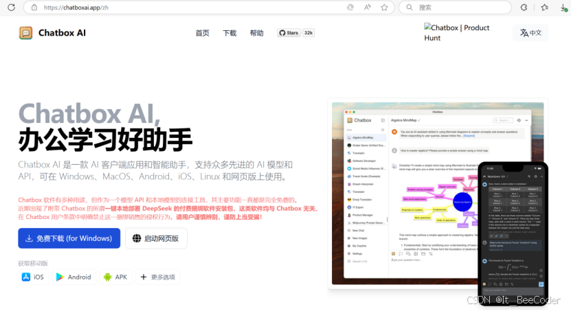The height and width of the screenshot is (311, 571).
Task: Open the downloads icon in toolbar
Action: pyautogui.click(x=563, y=8)
